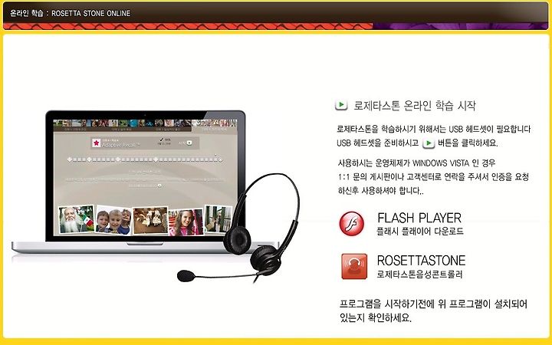This screenshot has width=552, height=345.
Task: Click the pink star Adaptive Recall icon on laptop
Action: [x=96, y=143]
